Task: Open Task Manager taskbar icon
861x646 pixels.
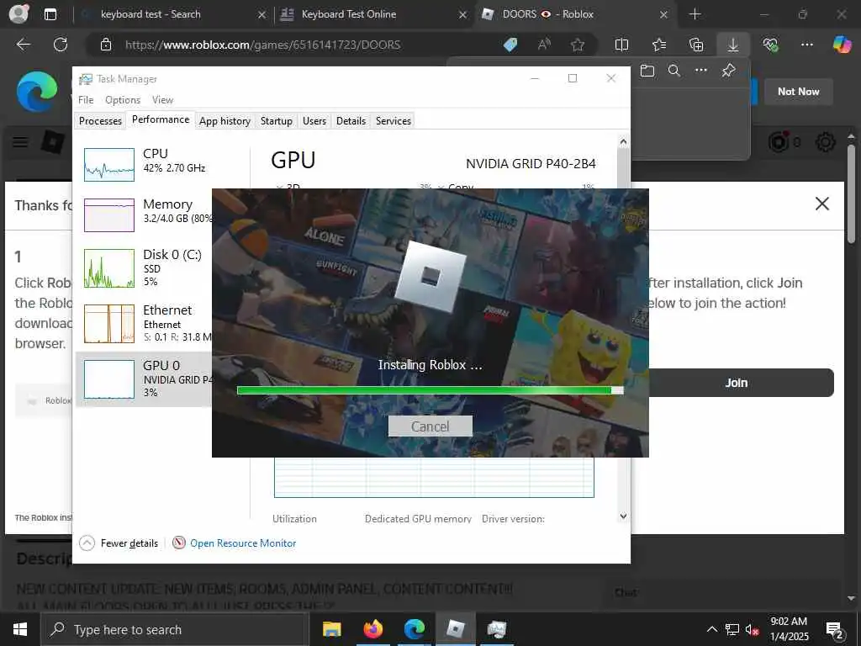Action: pyautogui.click(x=497, y=629)
